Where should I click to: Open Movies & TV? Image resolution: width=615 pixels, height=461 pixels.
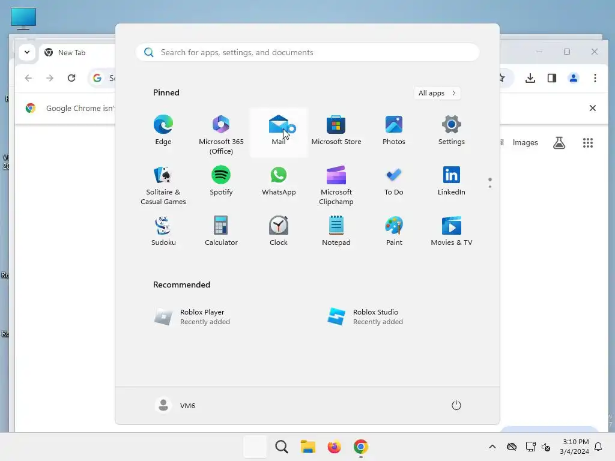coord(452,231)
